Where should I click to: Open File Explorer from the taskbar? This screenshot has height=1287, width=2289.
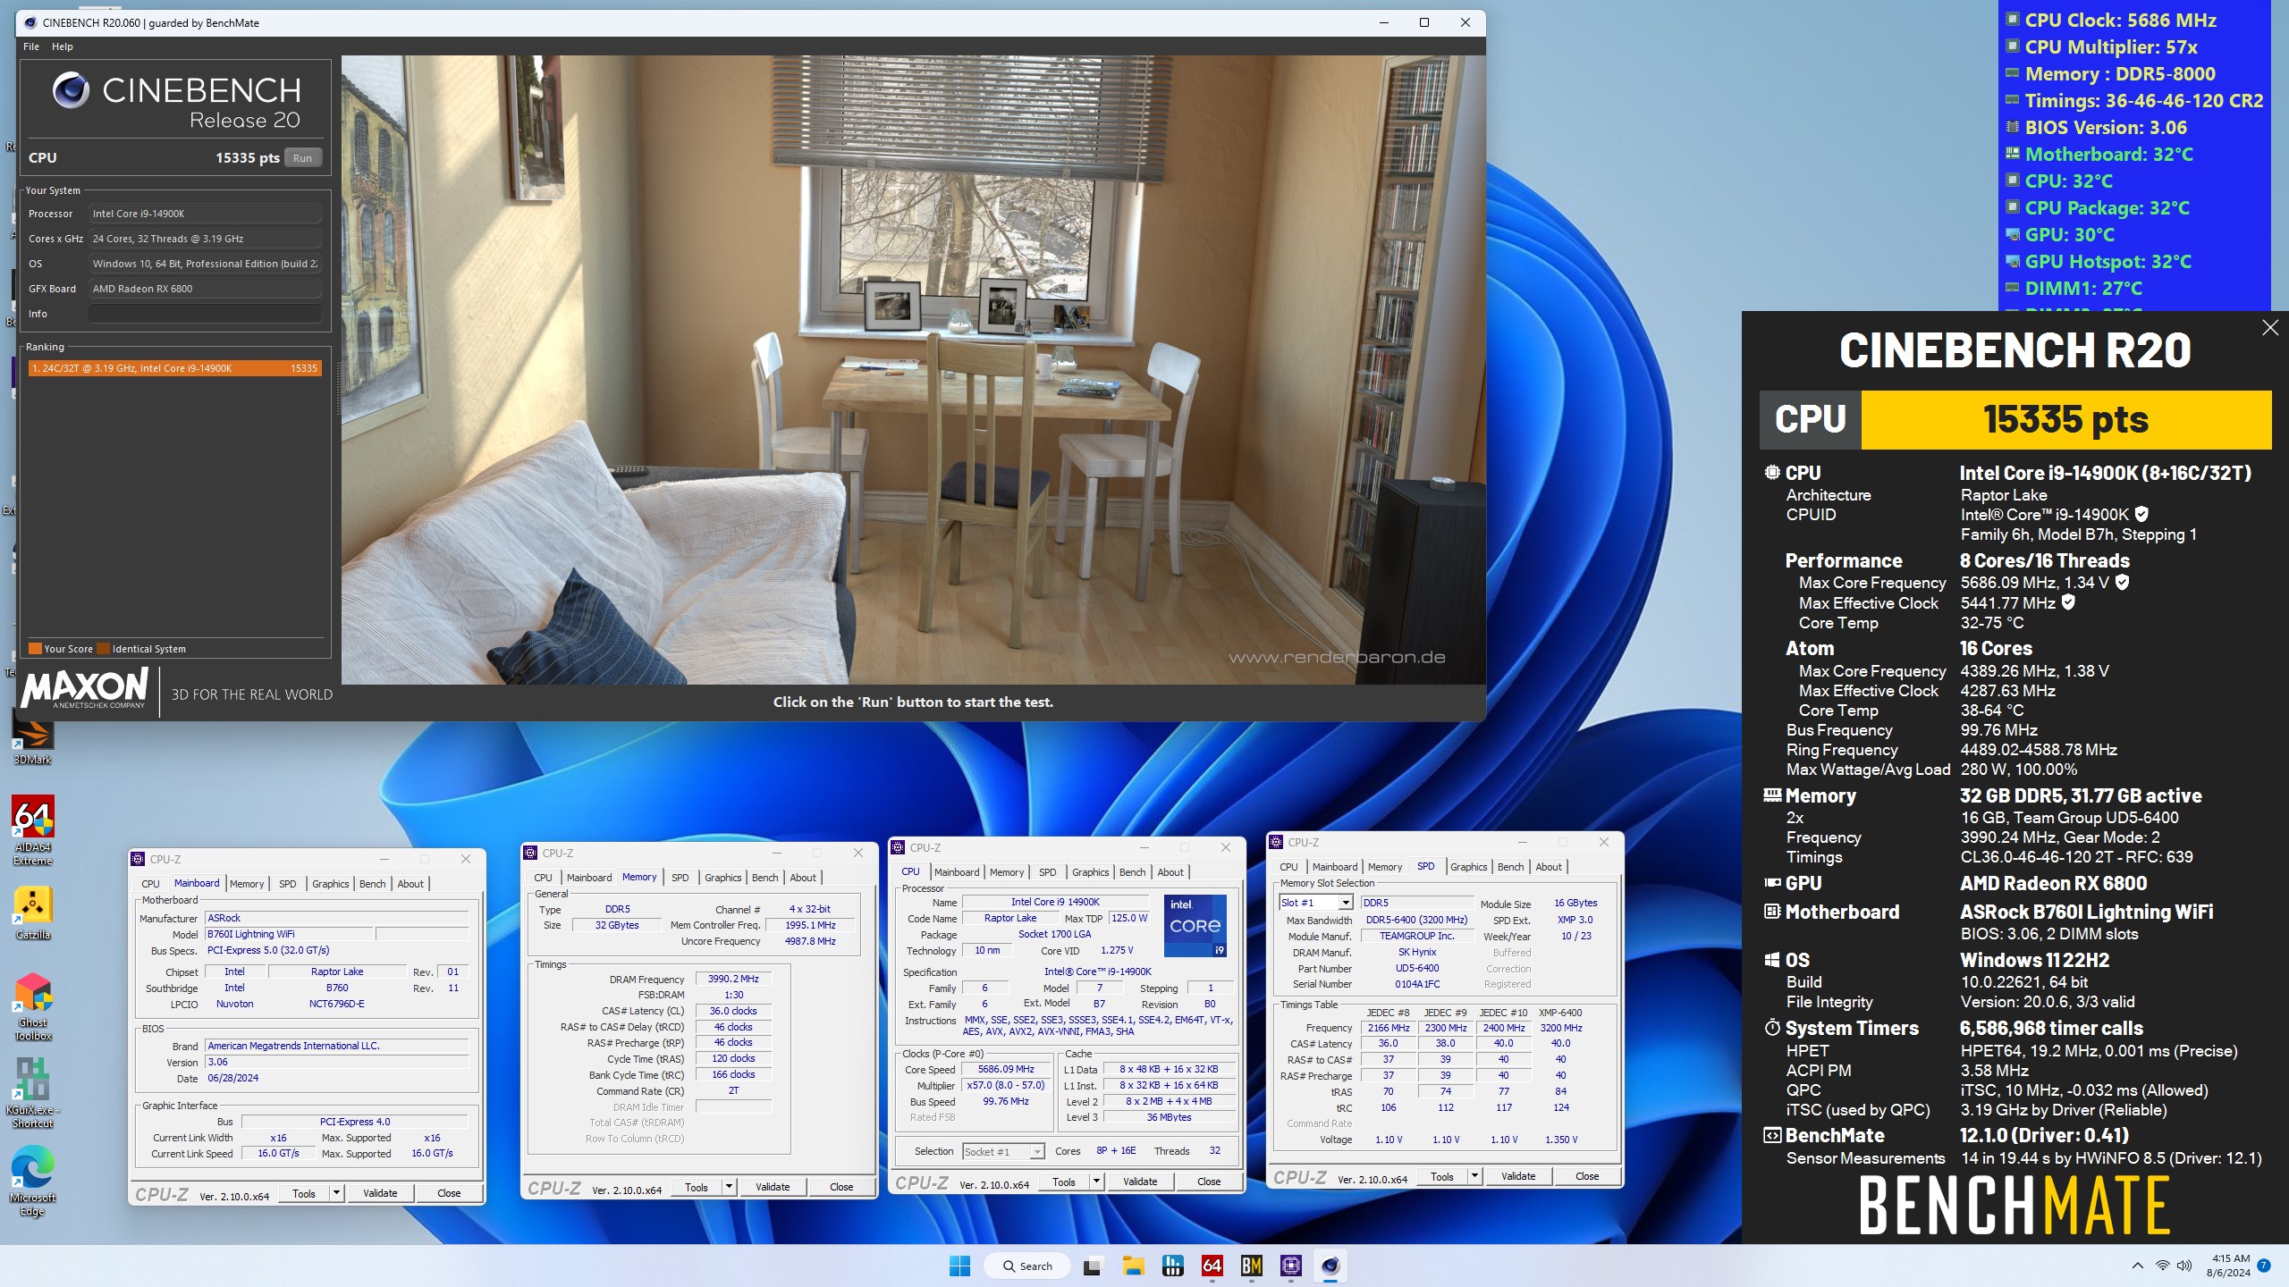tap(1133, 1266)
